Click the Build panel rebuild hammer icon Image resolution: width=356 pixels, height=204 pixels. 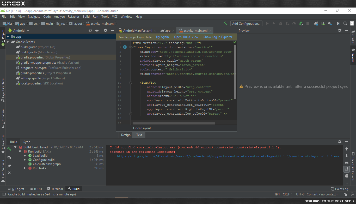9,149
